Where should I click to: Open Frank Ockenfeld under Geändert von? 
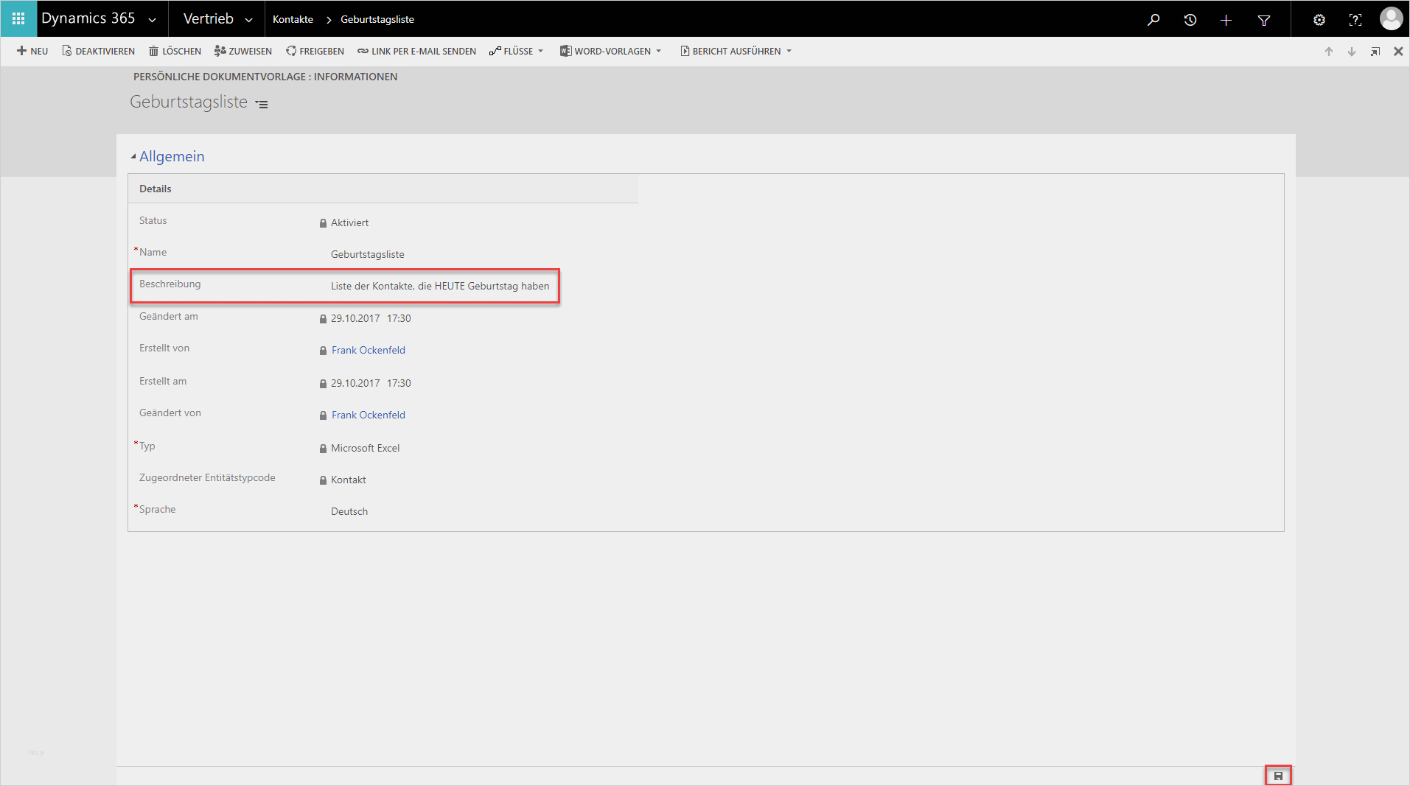pos(369,415)
